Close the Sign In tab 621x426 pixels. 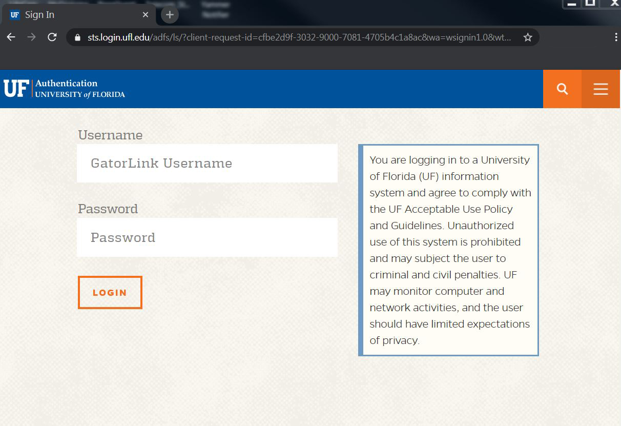146,15
